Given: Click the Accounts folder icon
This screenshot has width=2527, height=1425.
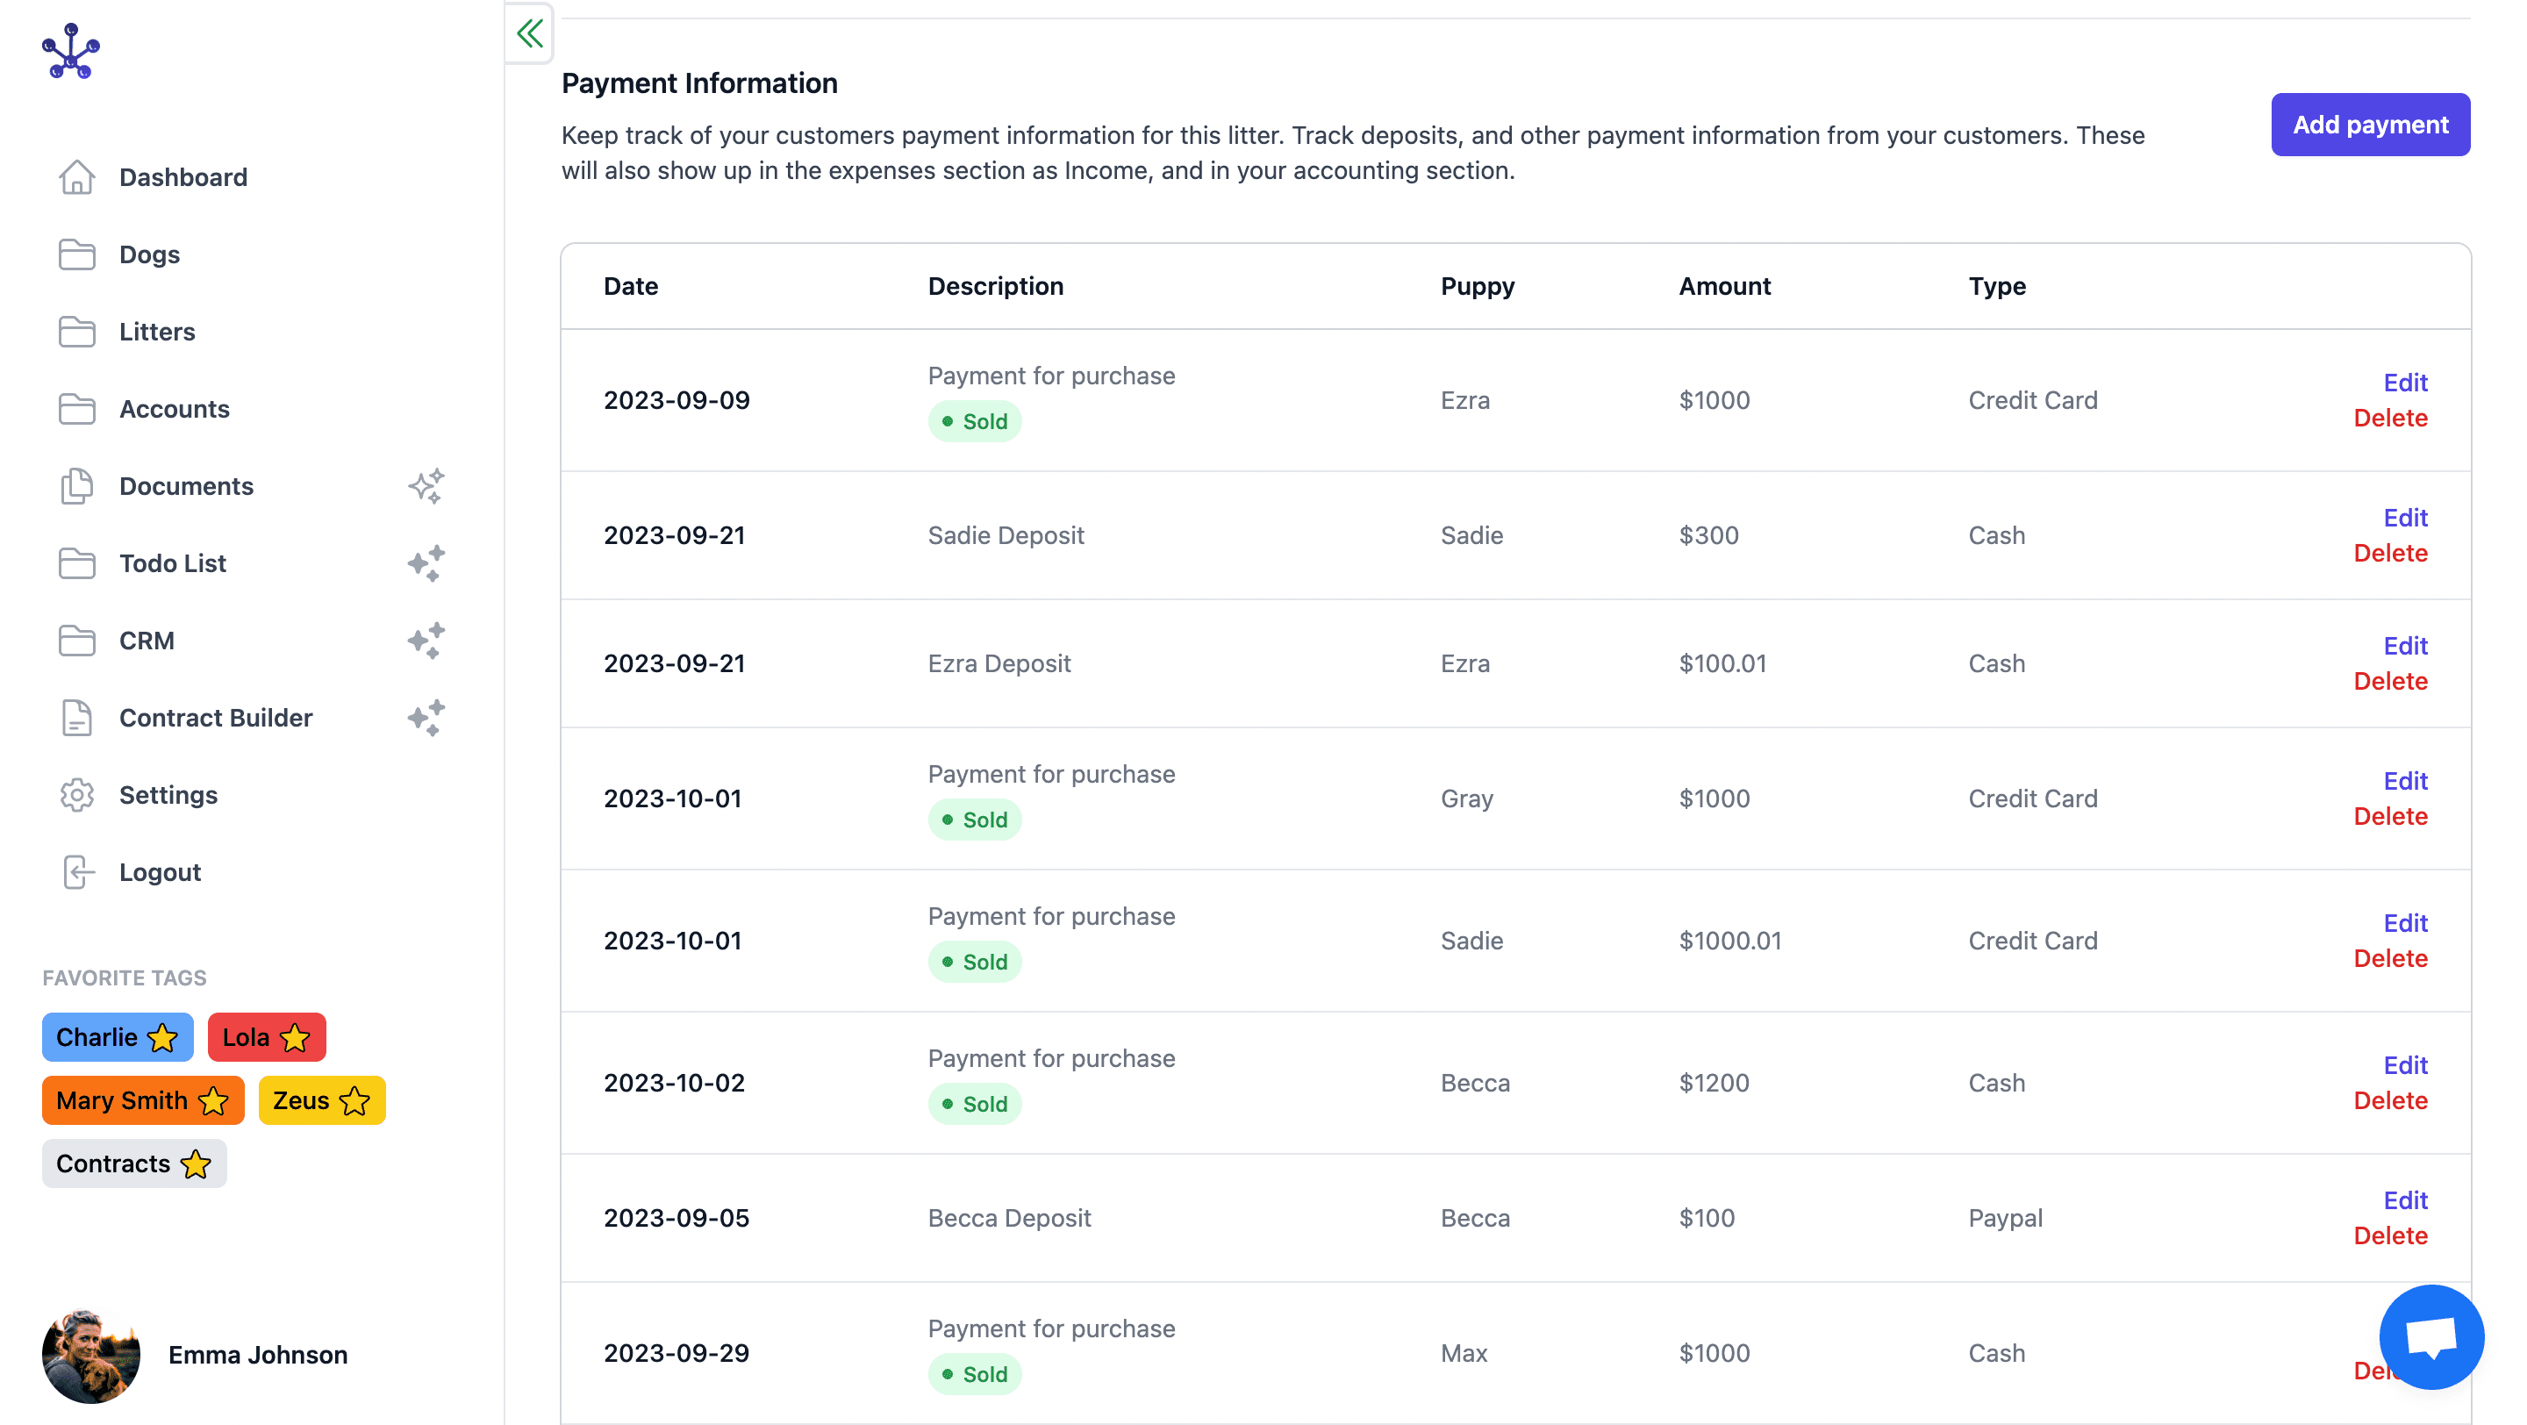Looking at the screenshot, I should click(77, 409).
